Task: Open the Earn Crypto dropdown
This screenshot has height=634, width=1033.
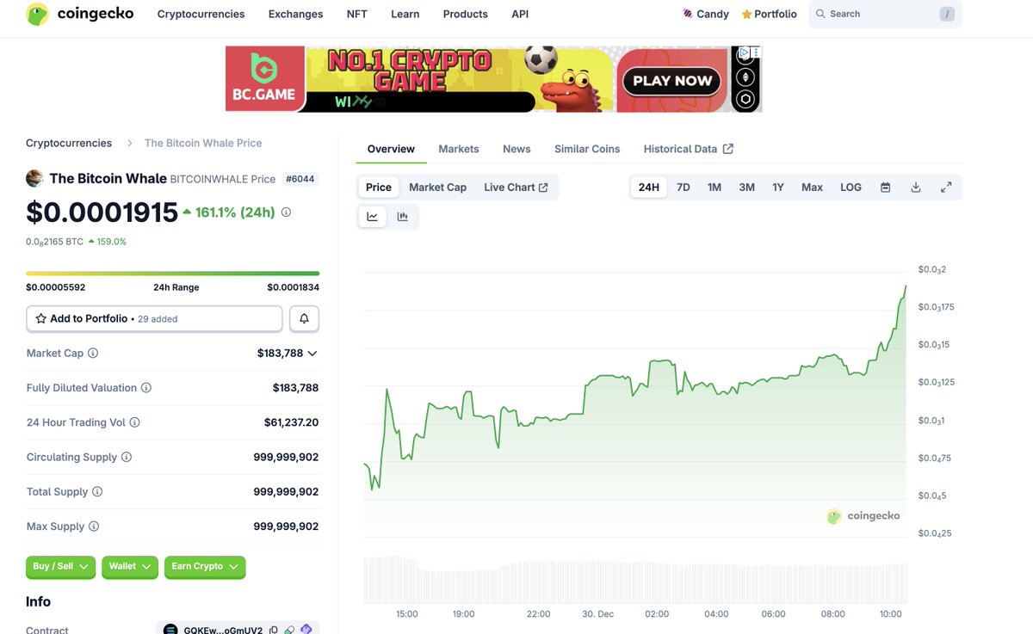Action: pos(205,566)
